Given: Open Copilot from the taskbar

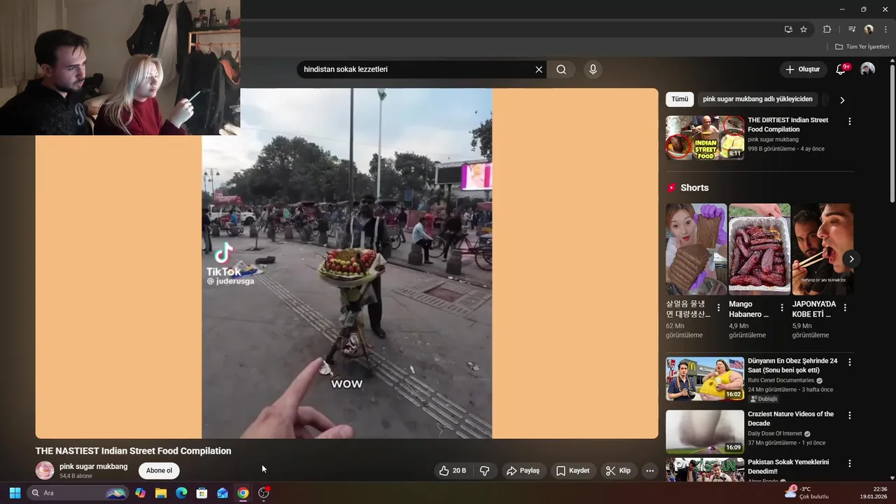Looking at the screenshot, I should 141,493.
